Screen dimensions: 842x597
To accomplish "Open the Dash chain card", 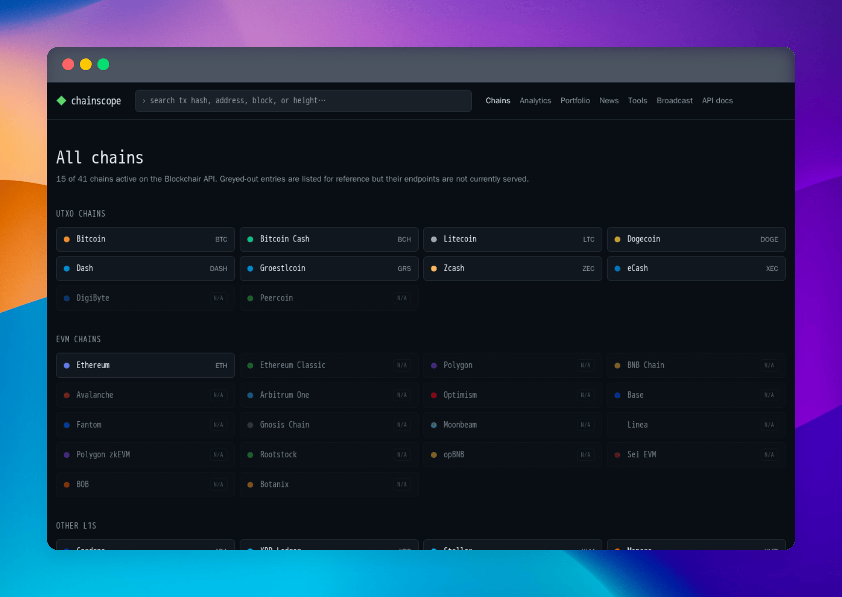I will [146, 268].
